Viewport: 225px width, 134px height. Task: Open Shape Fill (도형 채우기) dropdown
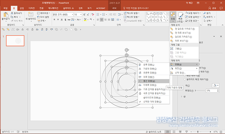tap(193, 13)
